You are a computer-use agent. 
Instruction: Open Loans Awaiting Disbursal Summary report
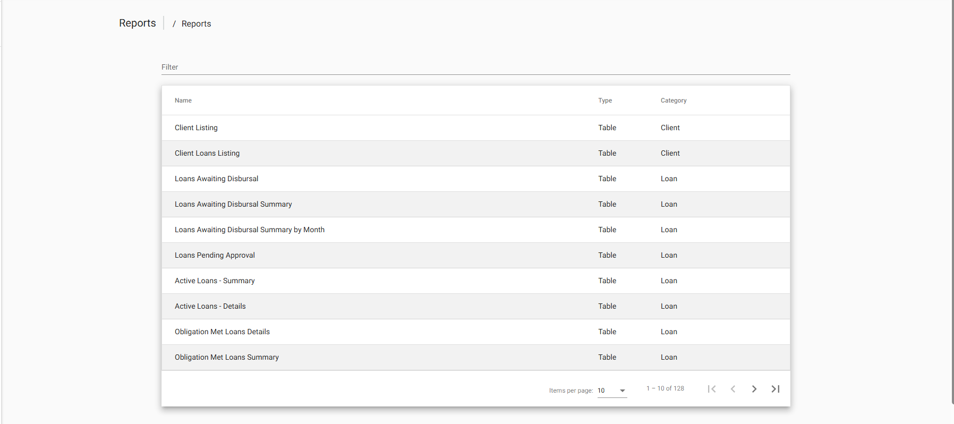coord(233,204)
